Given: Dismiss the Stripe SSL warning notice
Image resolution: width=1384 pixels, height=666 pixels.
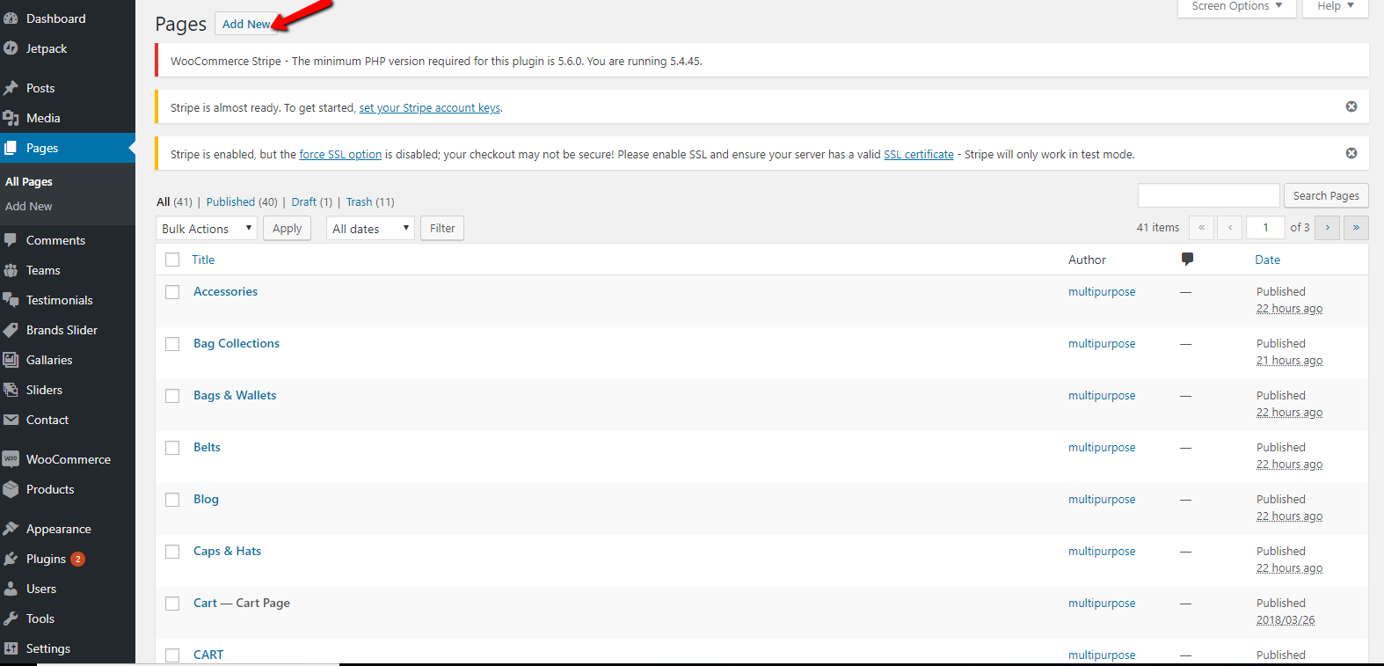Looking at the screenshot, I should (x=1351, y=153).
